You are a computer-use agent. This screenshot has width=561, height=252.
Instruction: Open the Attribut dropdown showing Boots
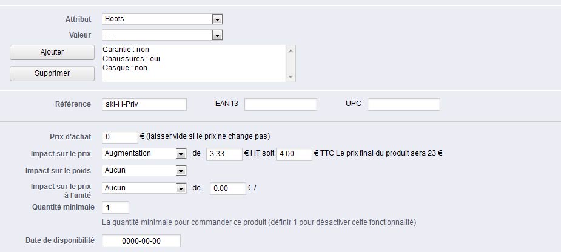pyautogui.click(x=162, y=19)
